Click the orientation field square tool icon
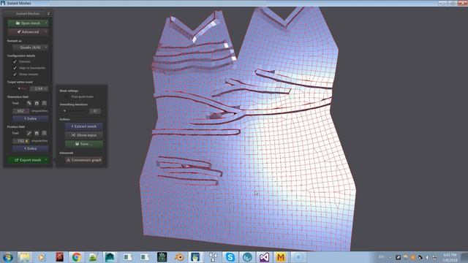Viewport: 468px width, 263px height. (x=44, y=103)
